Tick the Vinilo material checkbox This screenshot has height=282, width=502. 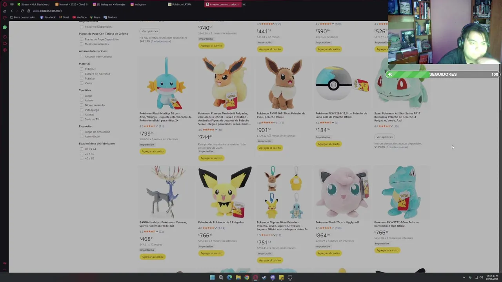(x=82, y=83)
